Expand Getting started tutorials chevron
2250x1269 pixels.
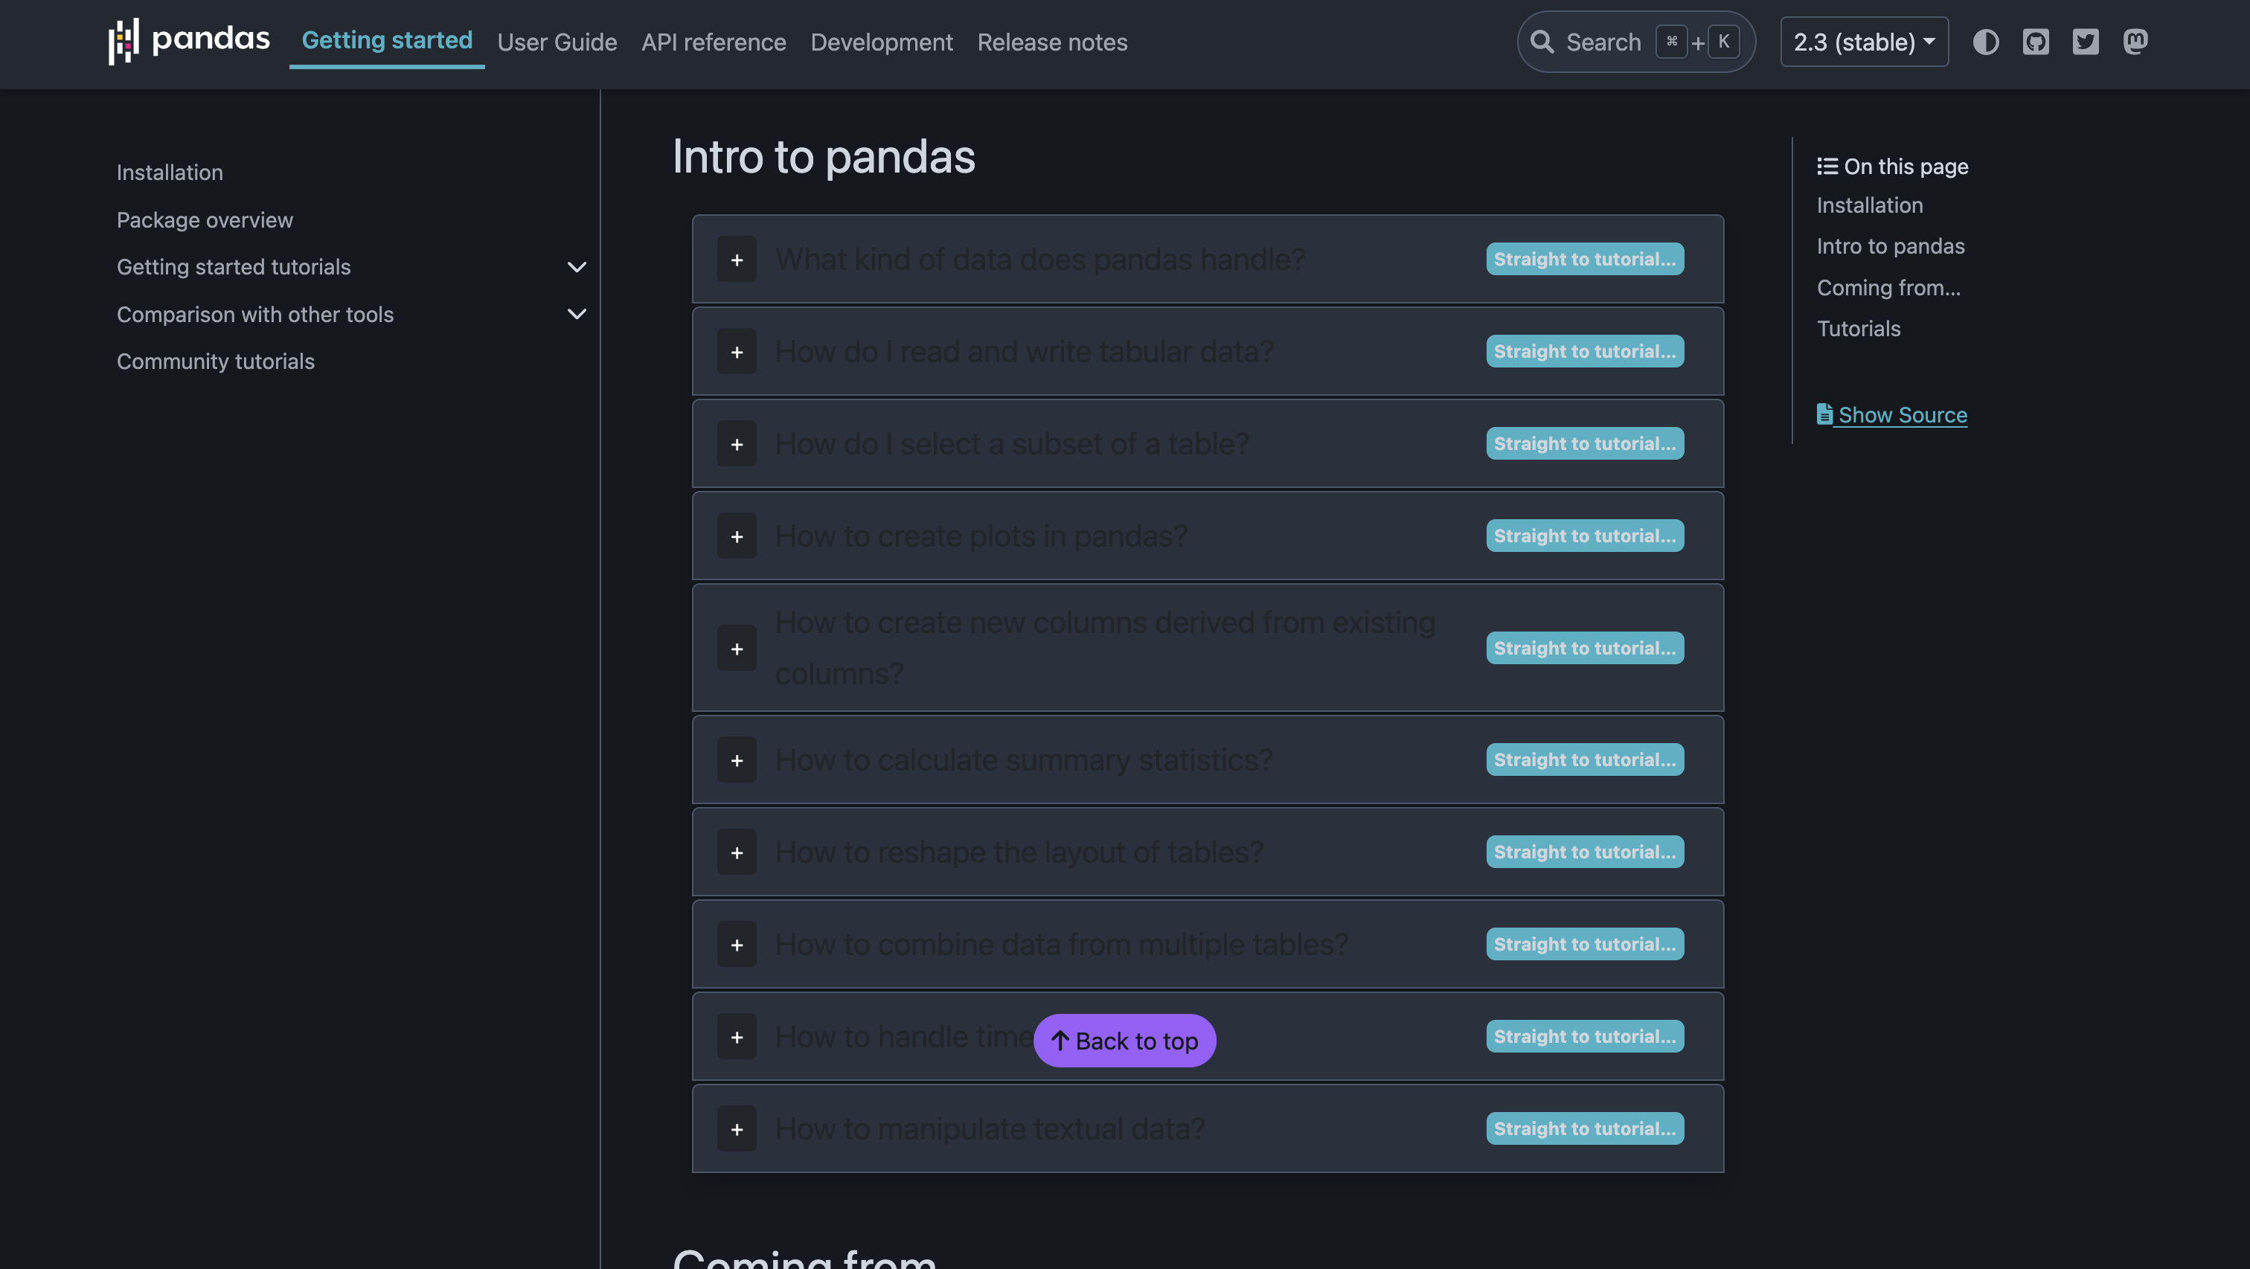tap(577, 266)
